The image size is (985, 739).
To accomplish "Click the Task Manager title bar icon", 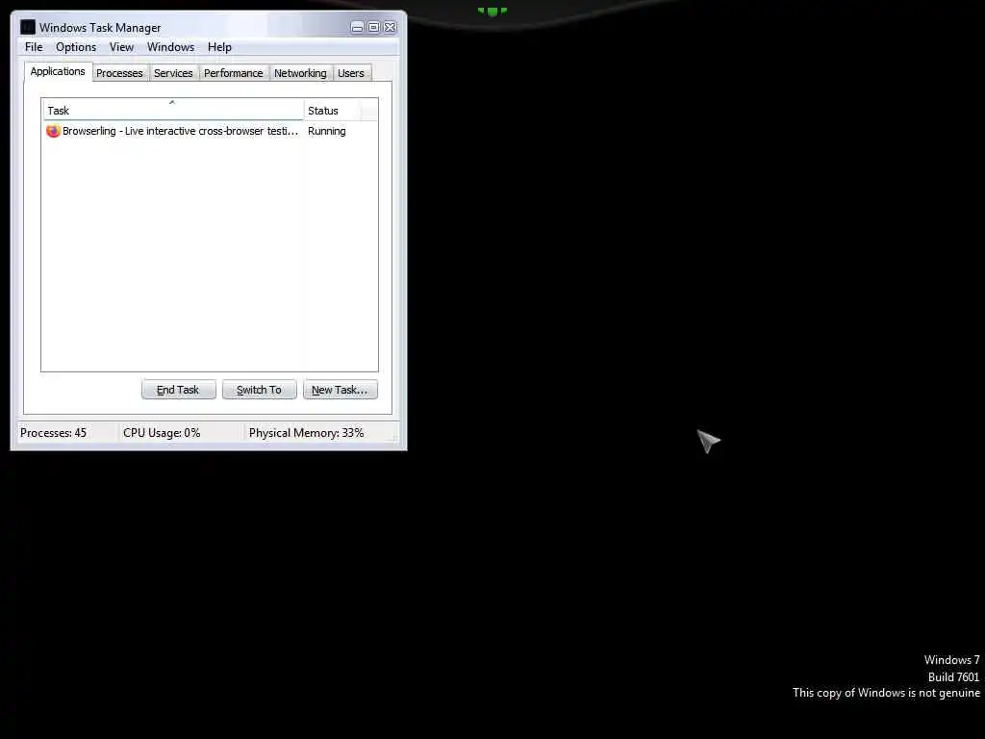I will pyautogui.click(x=28, y=27).
